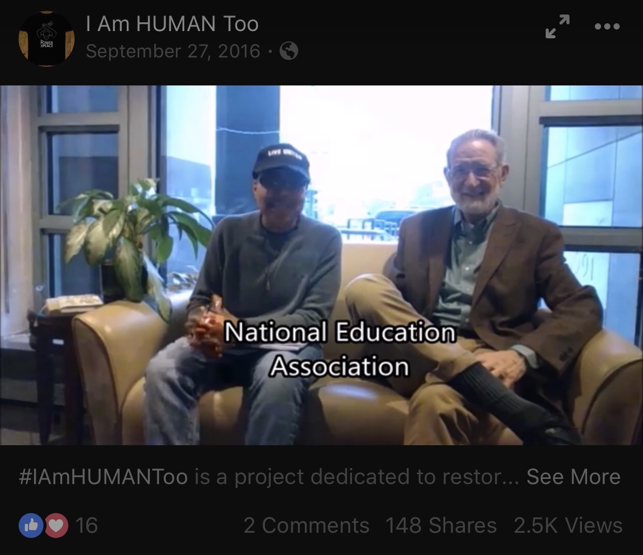Open the three-dot more options menu

click(x=607, y=26)
